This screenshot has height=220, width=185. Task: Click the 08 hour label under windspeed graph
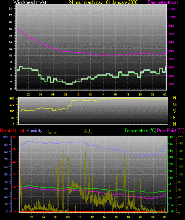click(66, 94)
